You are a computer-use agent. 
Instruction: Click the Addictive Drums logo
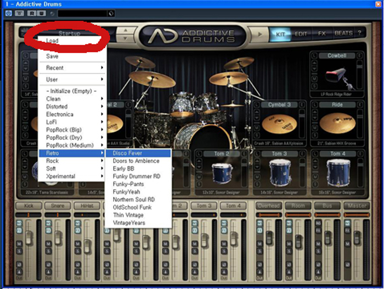[192, 36]
